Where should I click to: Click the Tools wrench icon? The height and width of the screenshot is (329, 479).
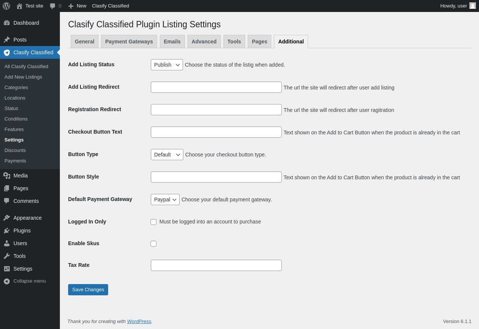click(x=7, y=256)
